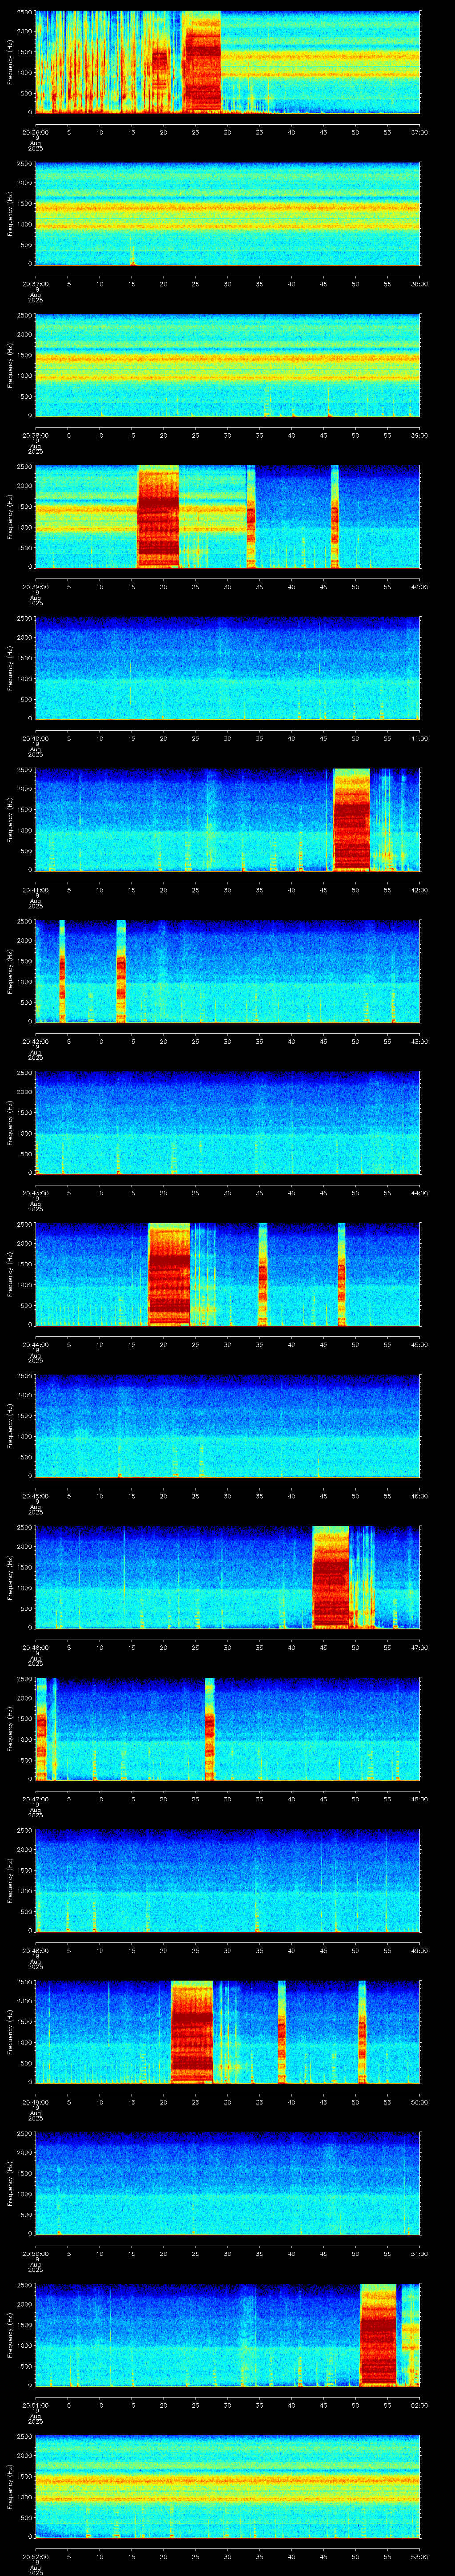Select the red burst near 25 seconds in 20:36 panel
Viewport: 455px width, 2576px height.
click(202, 62)
